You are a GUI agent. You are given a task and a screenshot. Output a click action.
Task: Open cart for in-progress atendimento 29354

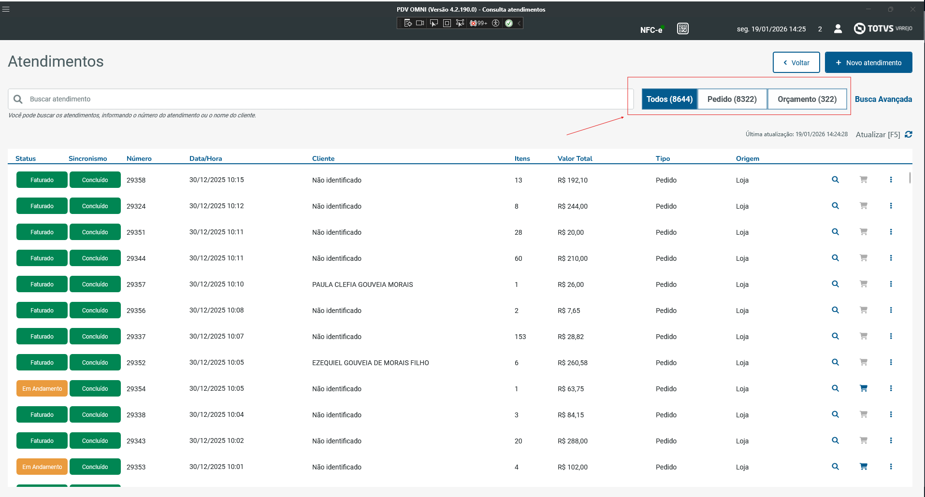(x=864, y=388)
